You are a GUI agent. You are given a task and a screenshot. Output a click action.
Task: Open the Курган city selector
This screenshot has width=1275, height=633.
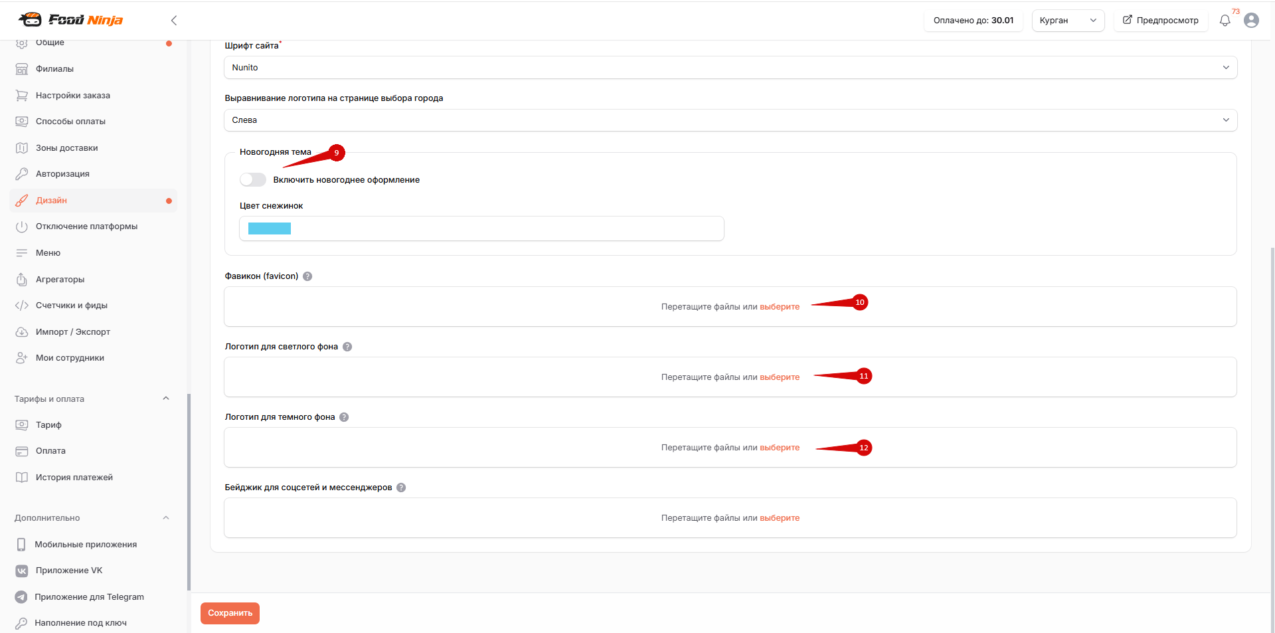(1068, 21)
